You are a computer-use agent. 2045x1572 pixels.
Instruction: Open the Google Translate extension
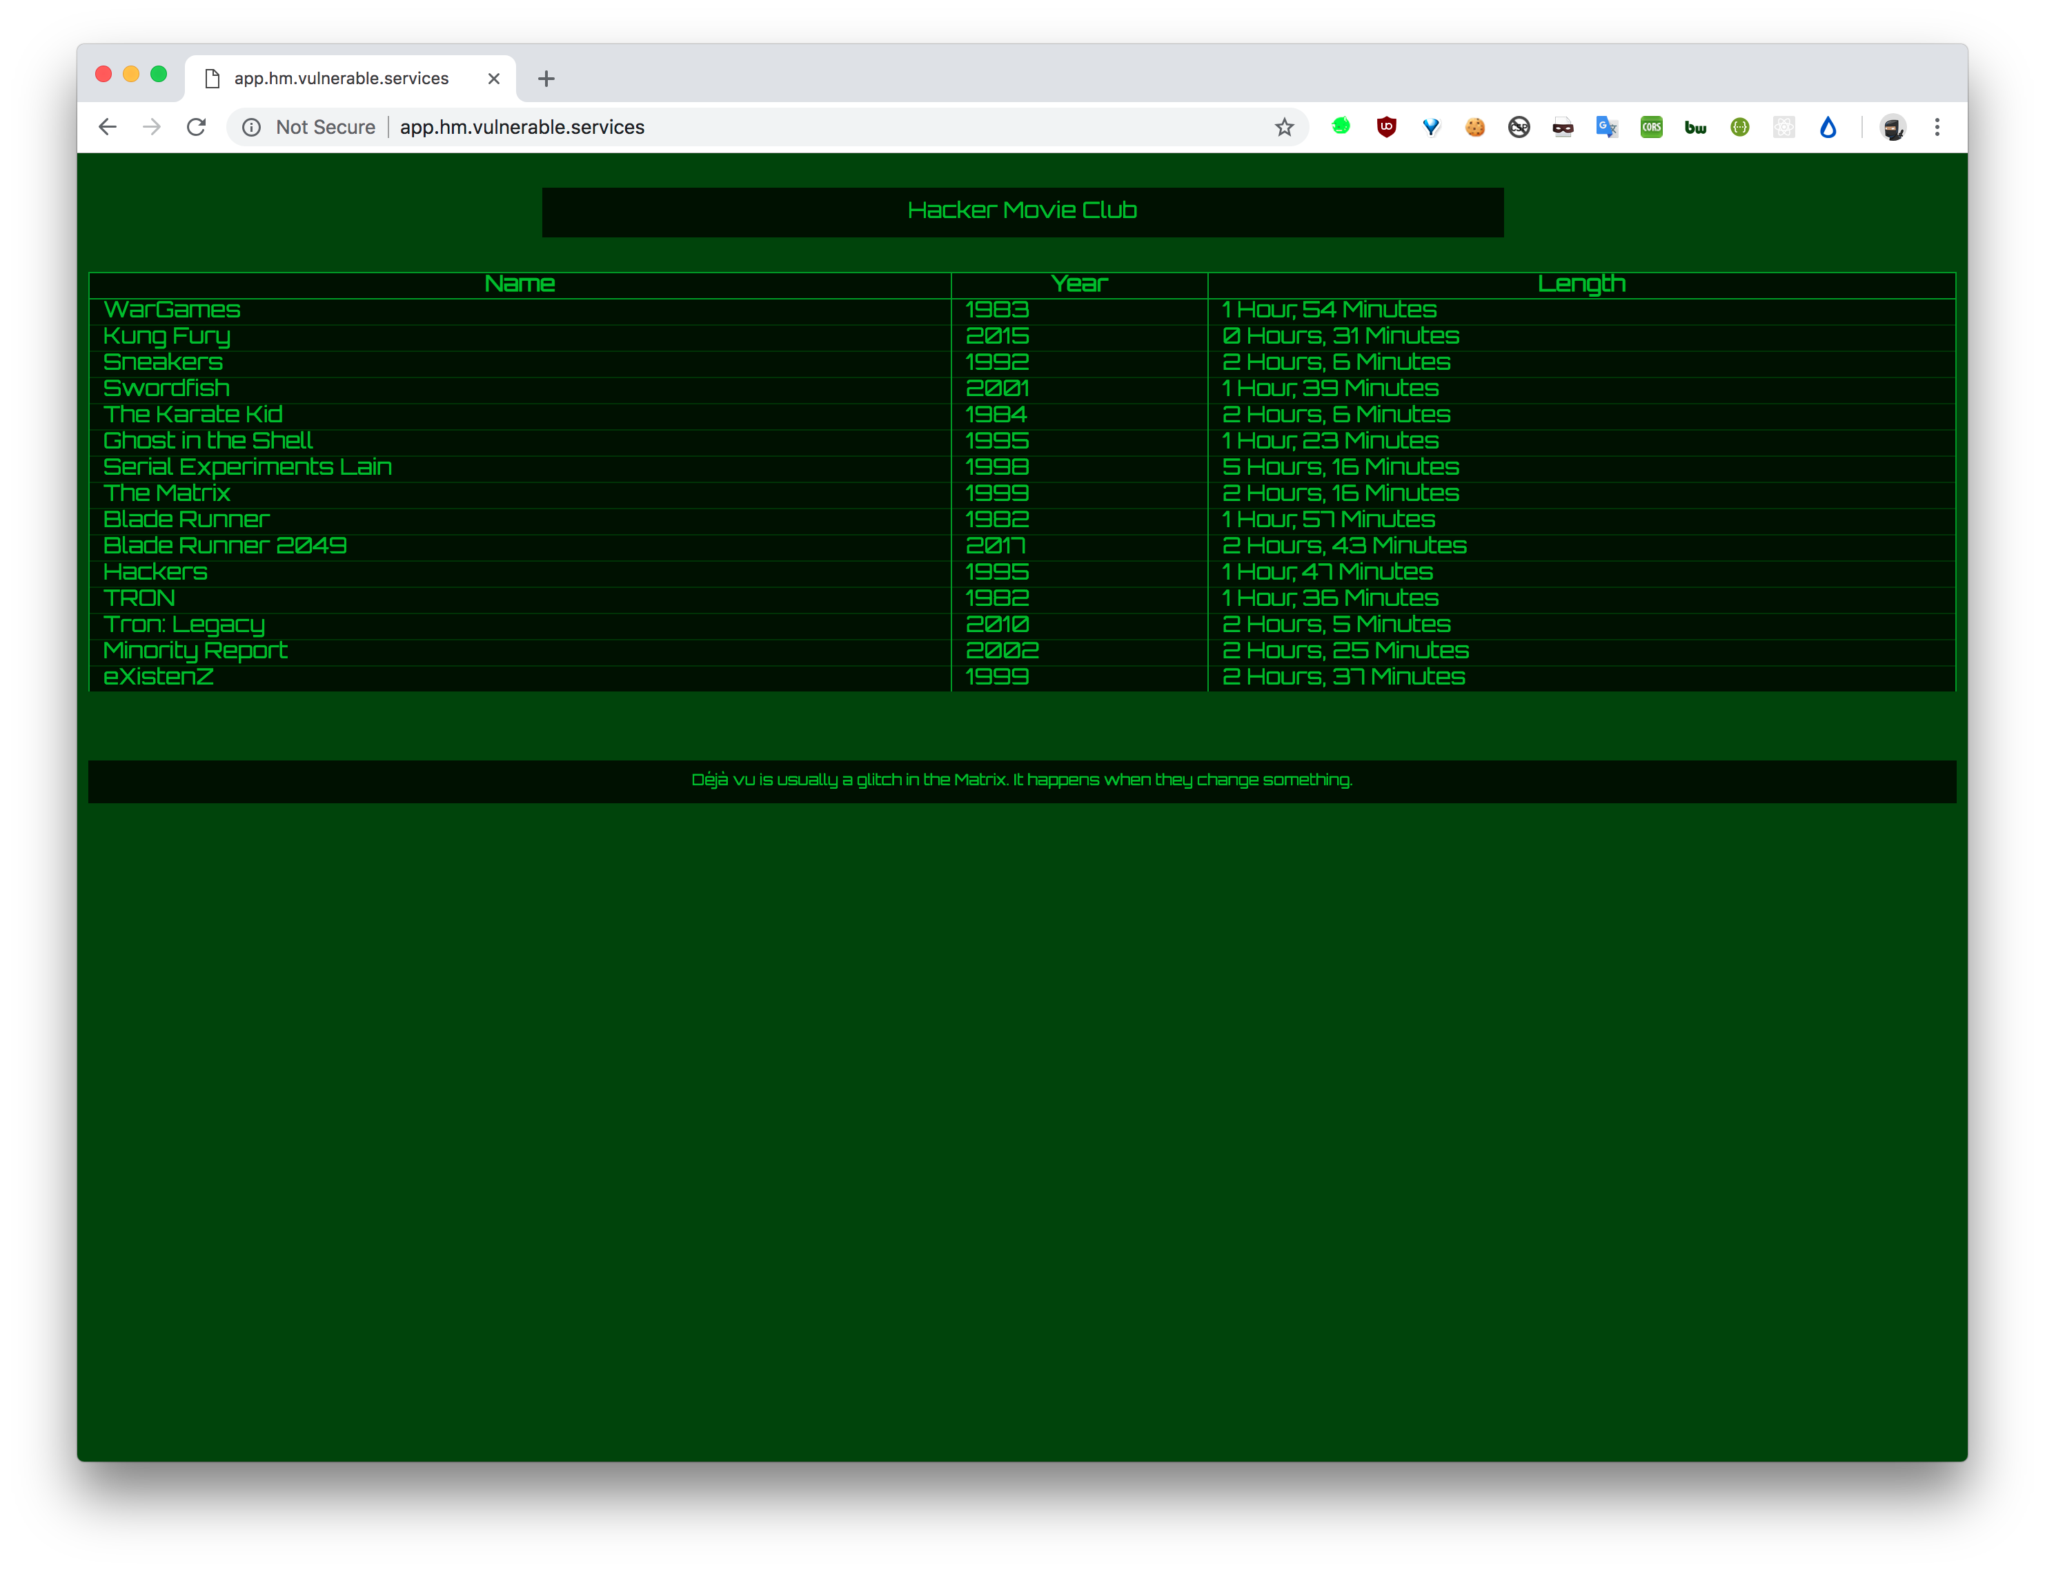point(1606,127)
